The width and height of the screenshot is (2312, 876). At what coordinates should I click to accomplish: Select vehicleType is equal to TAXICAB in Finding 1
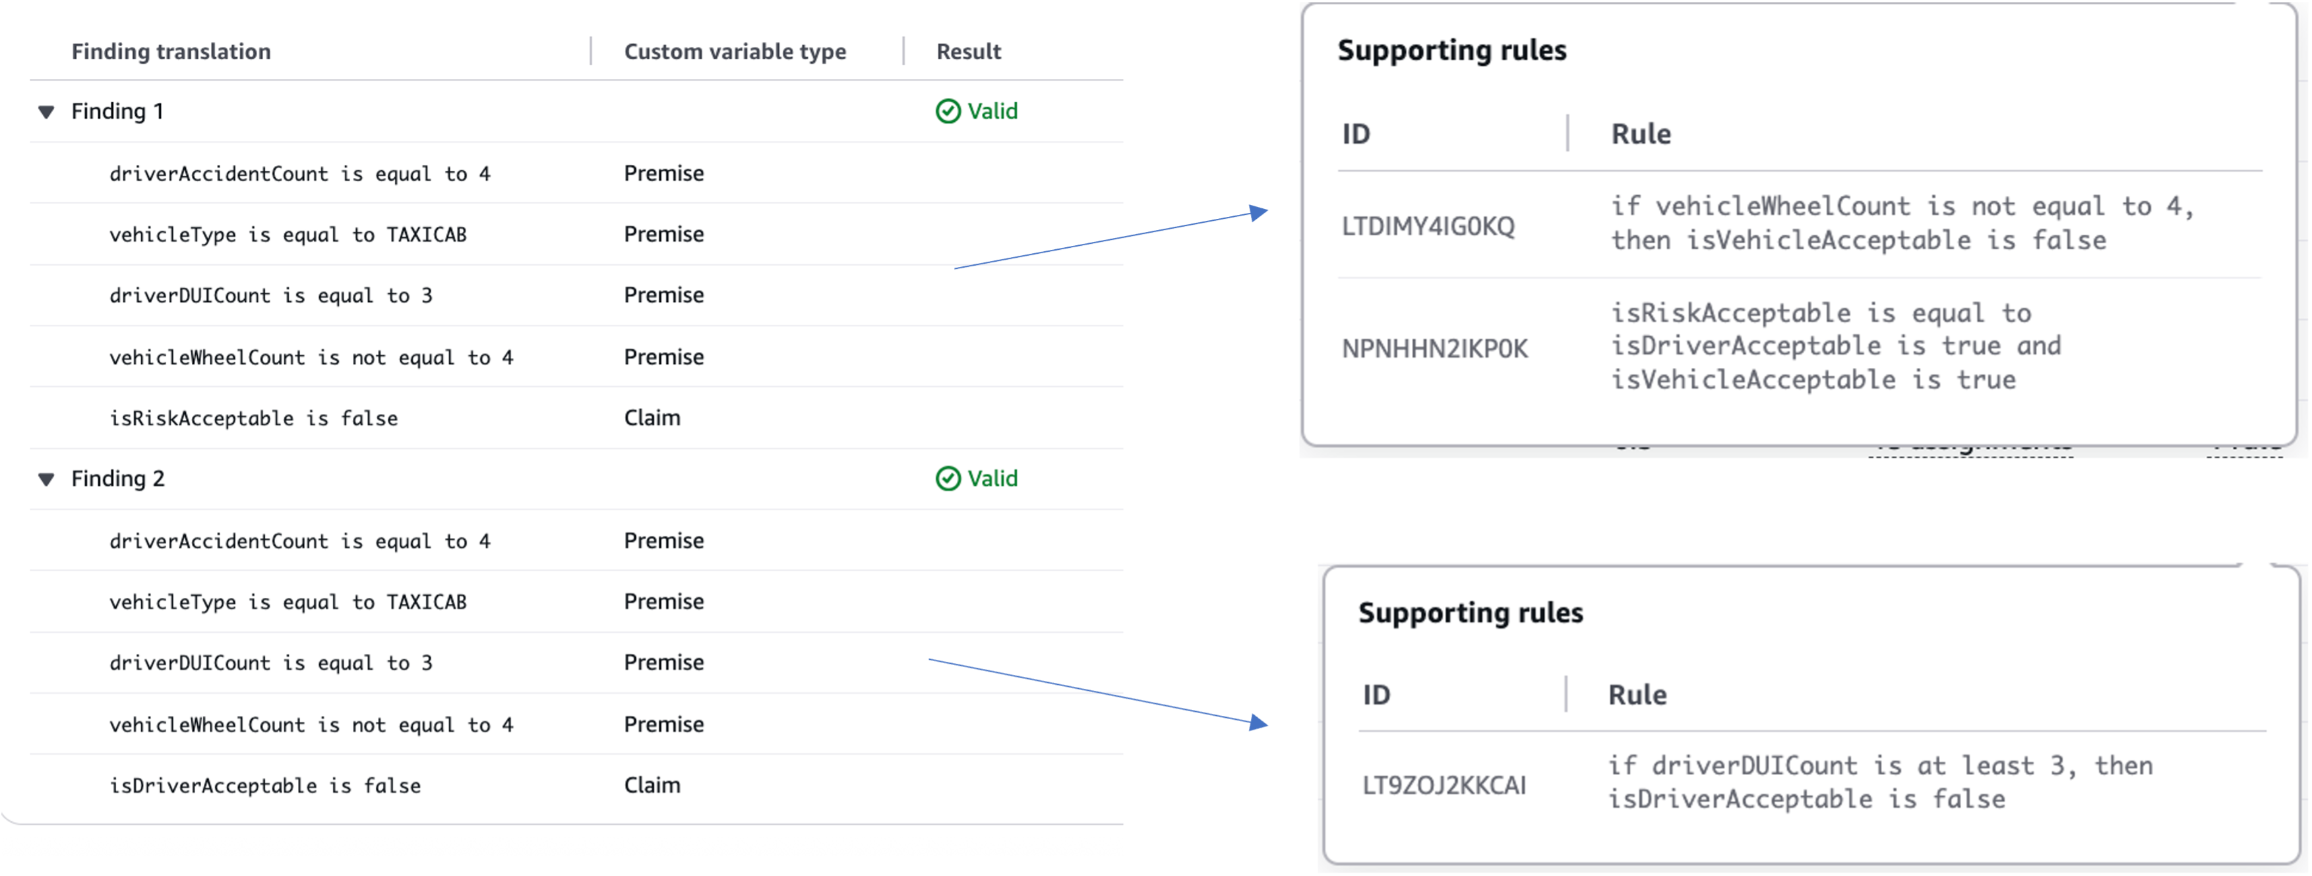tap(288, 235)
